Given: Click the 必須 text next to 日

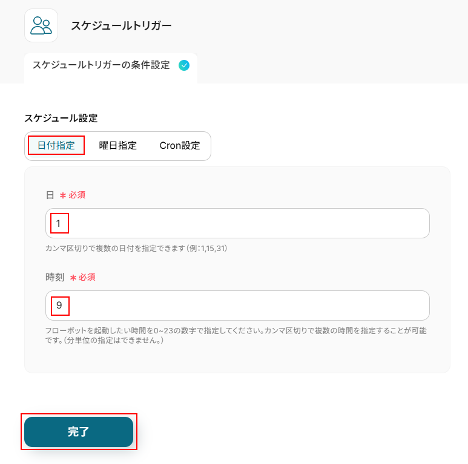Looking at the screenshot, I should point(77,195).
